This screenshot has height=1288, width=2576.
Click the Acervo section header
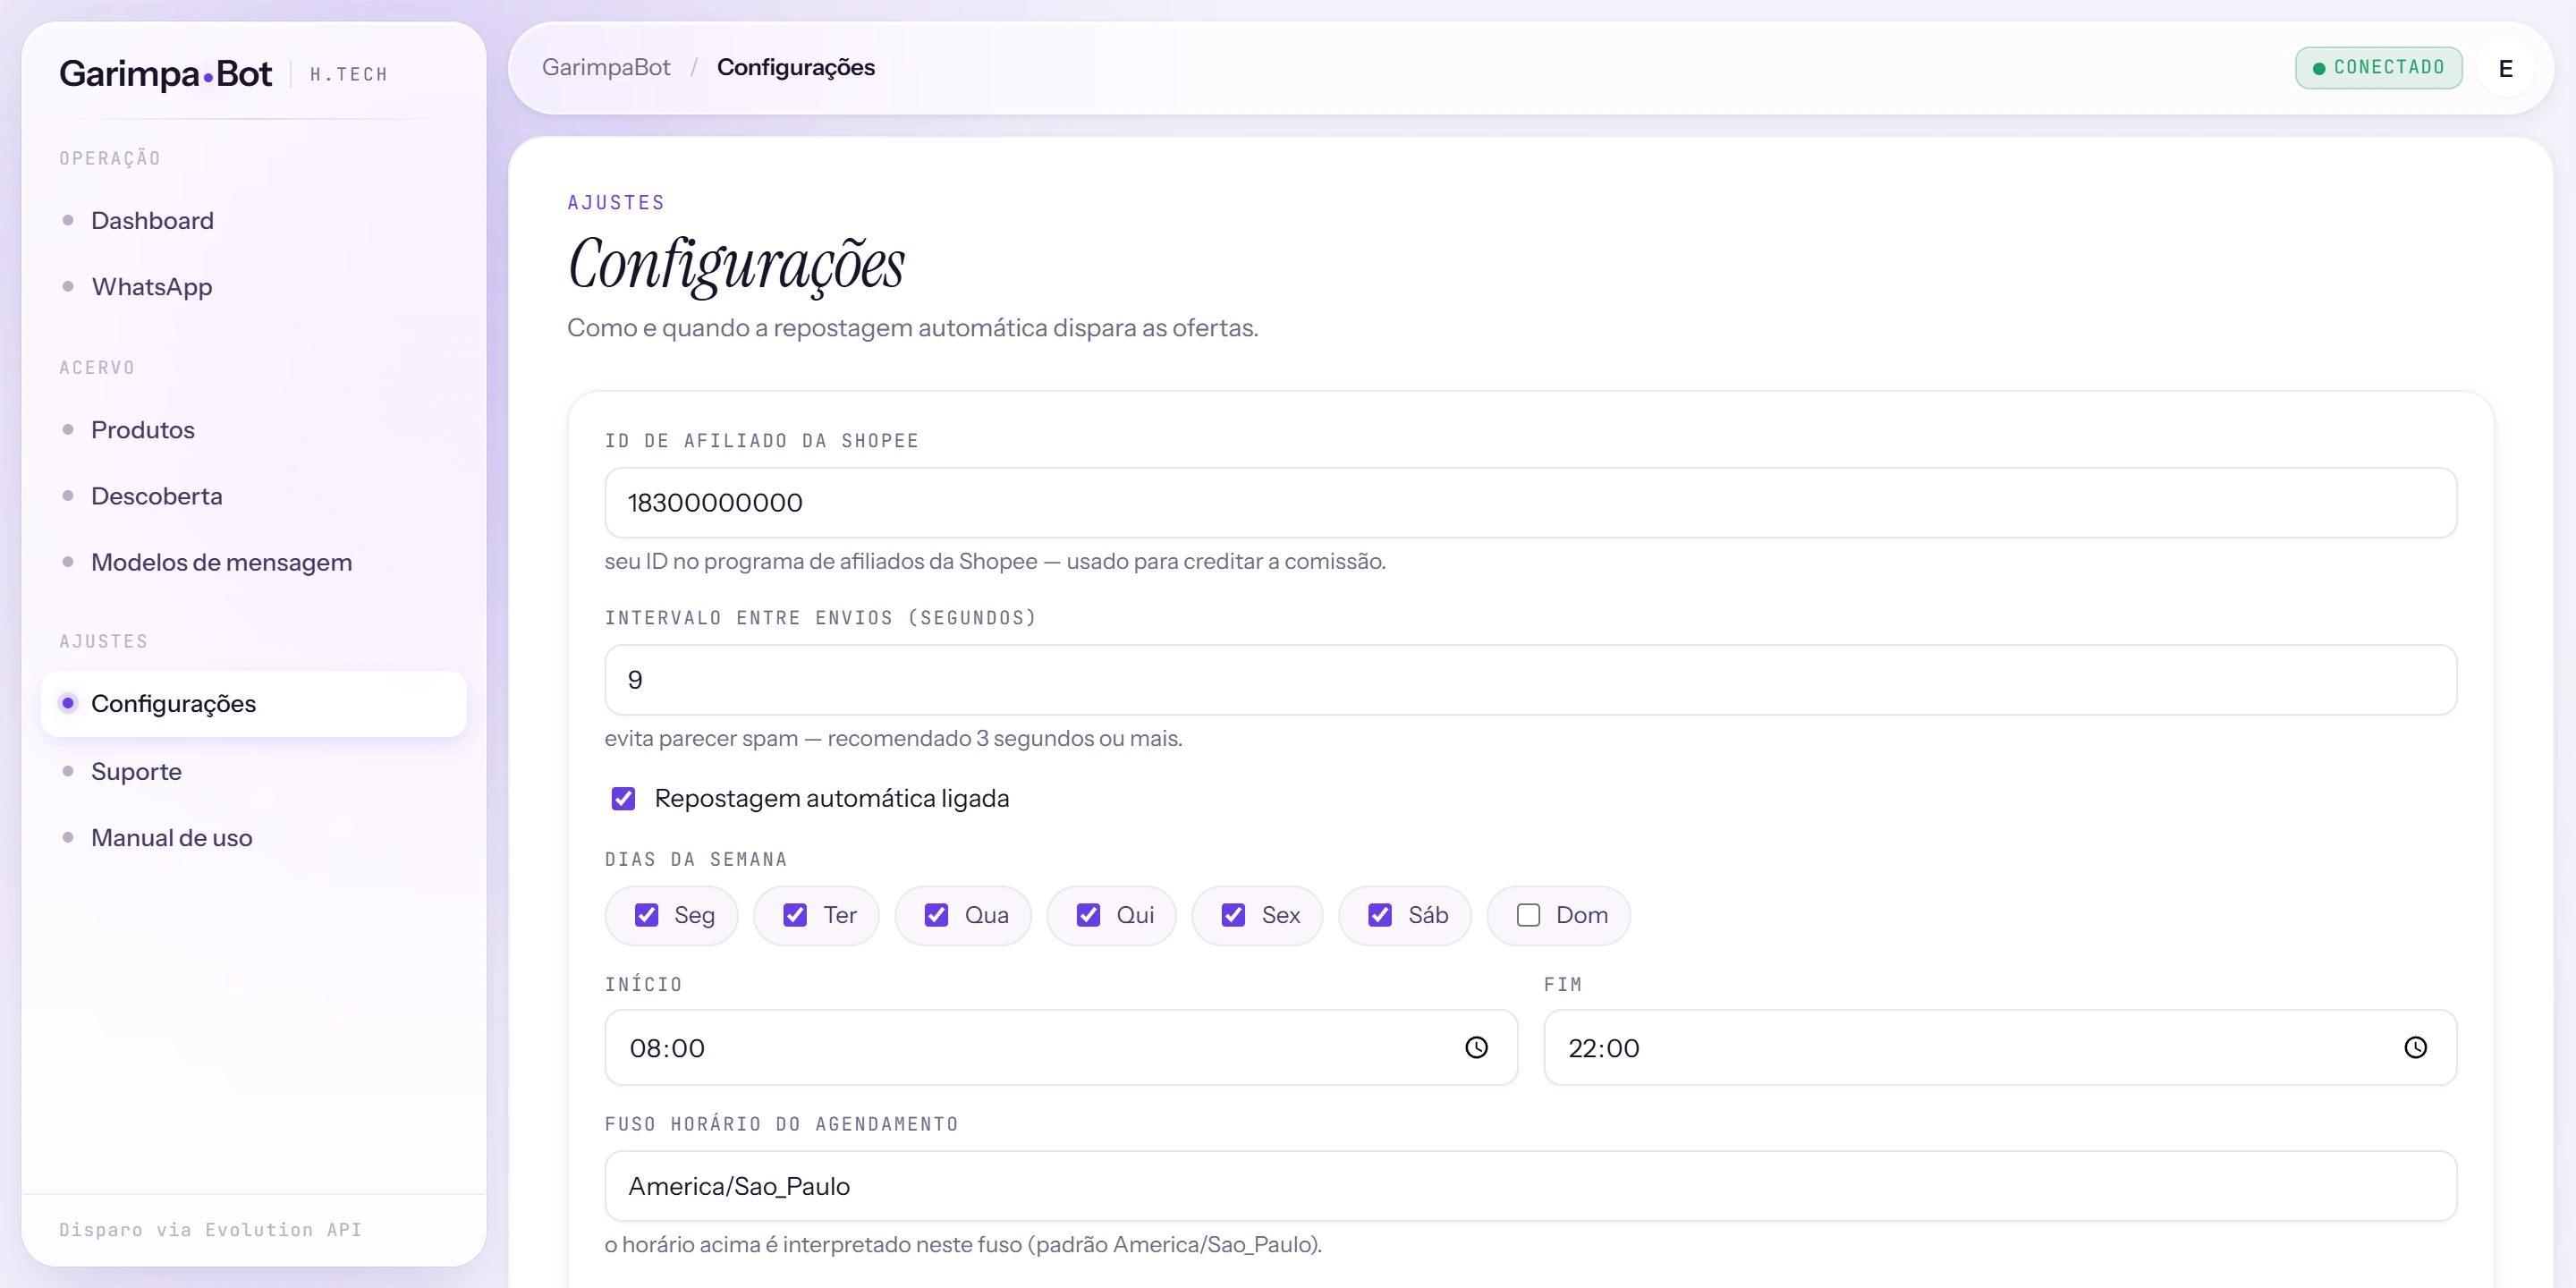coord(97,368)
